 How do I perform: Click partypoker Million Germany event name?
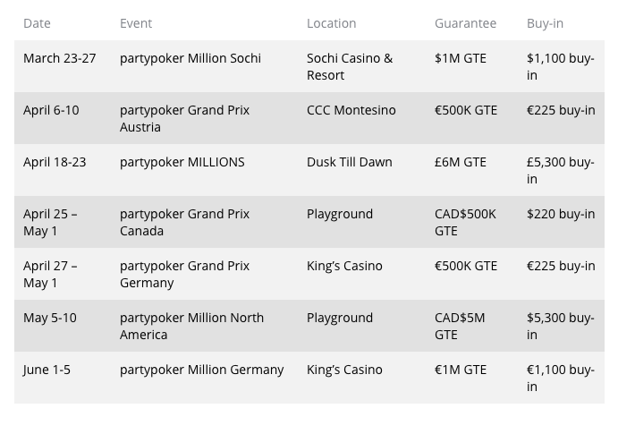[x=201, y=370]
